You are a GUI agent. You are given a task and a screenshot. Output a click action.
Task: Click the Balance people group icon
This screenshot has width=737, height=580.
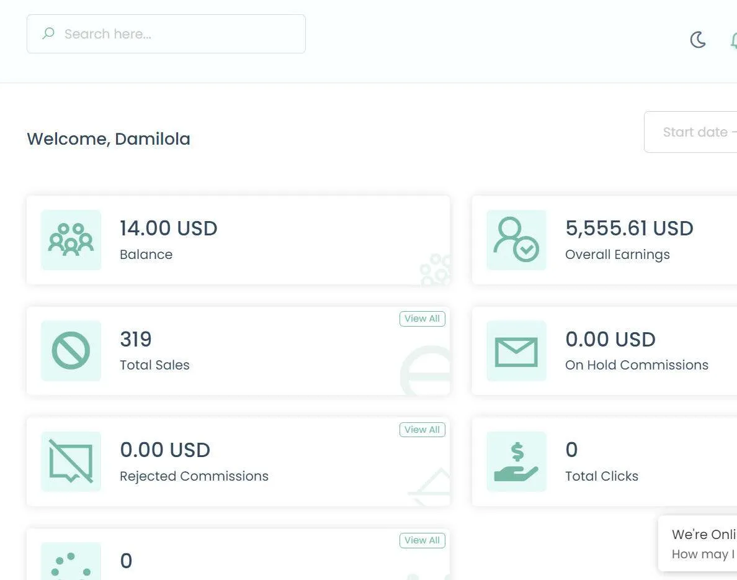click(x=71, y=240)
